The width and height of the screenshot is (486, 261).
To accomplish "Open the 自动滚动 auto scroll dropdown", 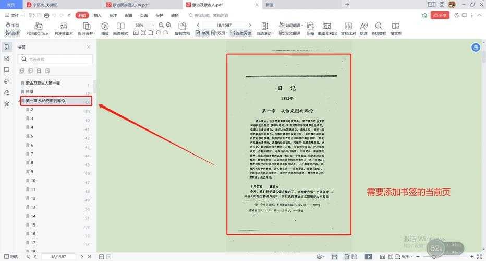I will (x=265, y=29).
